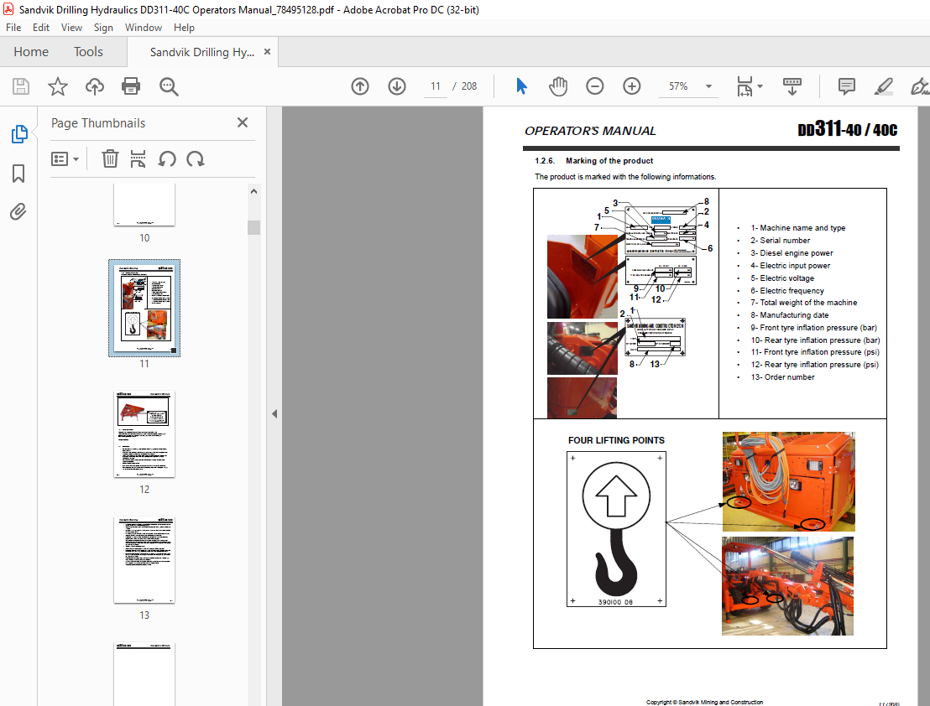Click the page-break icon in thumbnails toolbar
Screen dimensions: 930x706
pos(138,158)
